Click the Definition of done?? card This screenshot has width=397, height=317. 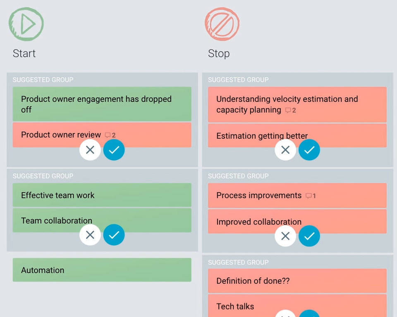(297, 281)
